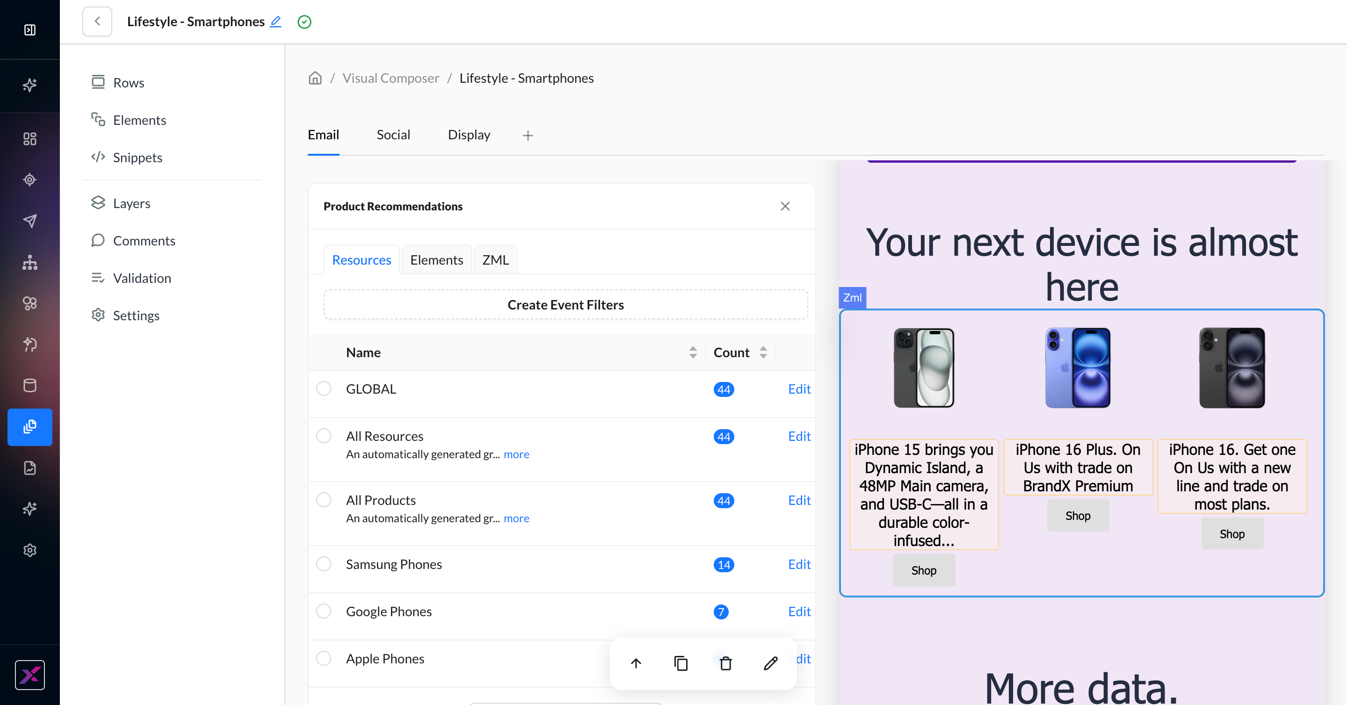Click the iPhone 15 product image
Screen dimensions: 1347x705
(x=923, y=368)
